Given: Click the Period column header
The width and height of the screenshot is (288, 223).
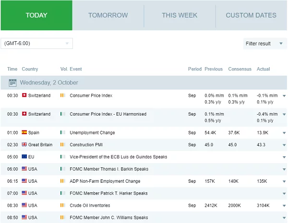Looking at the screenshot, I should click(x=195, y=69).
